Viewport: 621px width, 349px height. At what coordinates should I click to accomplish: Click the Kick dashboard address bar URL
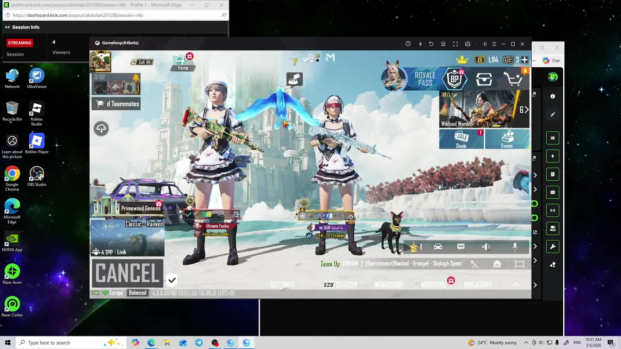tap(78, 15)
